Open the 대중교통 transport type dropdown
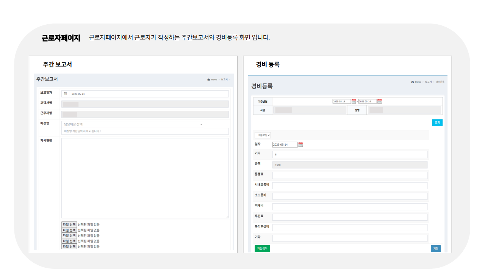Screen dimensions: 485x273 click(x=263, y=135)
